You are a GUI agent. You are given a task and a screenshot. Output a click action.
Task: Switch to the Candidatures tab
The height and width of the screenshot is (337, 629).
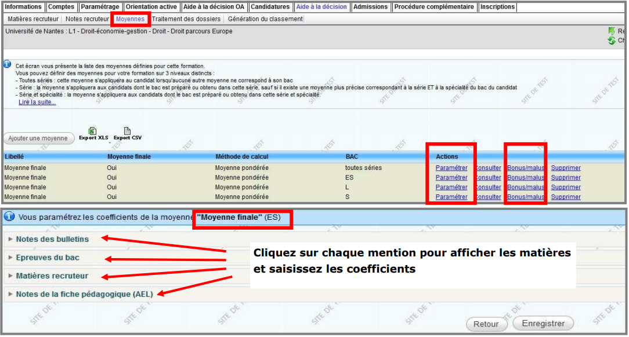(x=270, y=7)
